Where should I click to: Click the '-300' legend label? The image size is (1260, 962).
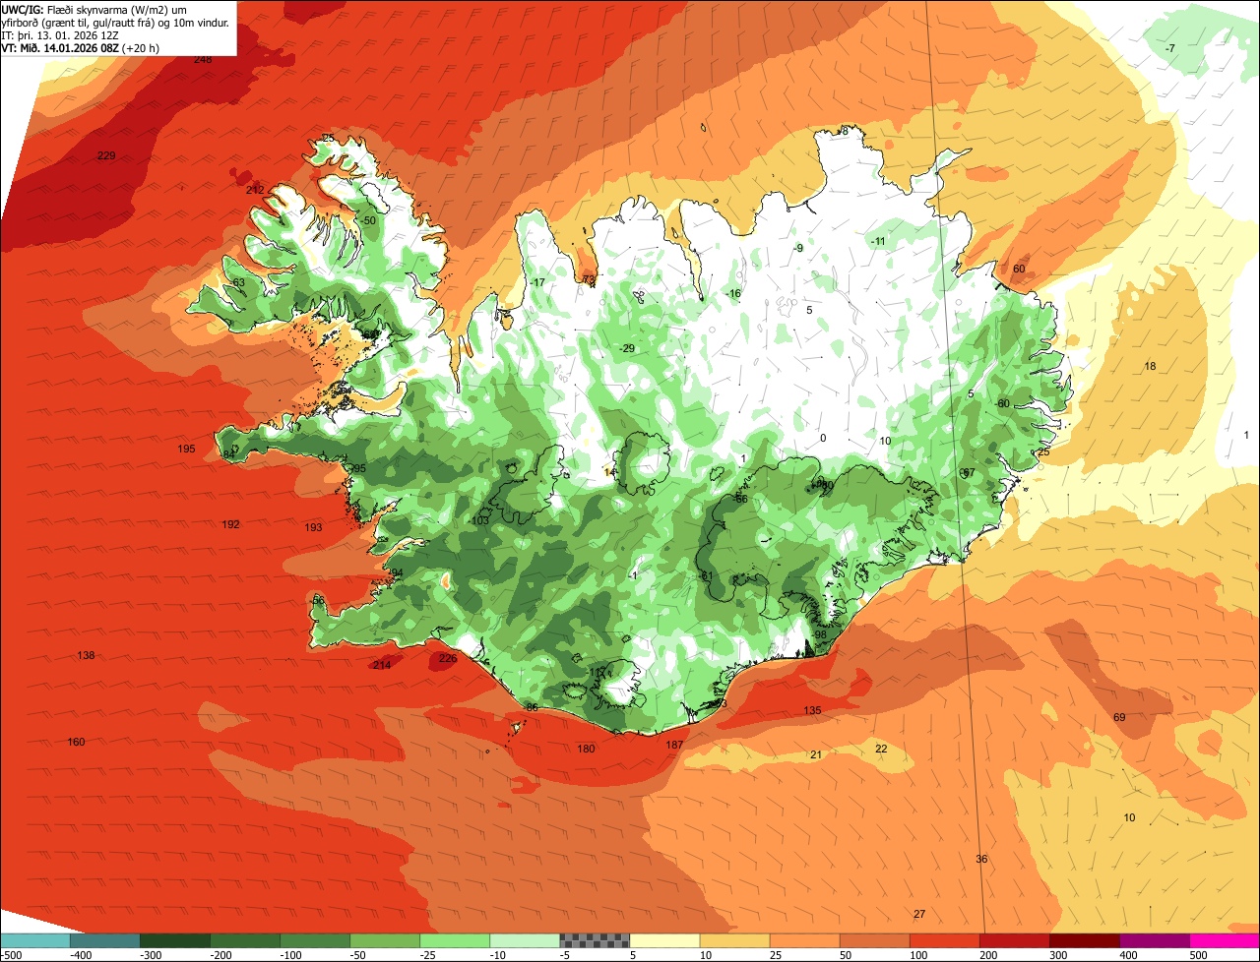[152, 955]
